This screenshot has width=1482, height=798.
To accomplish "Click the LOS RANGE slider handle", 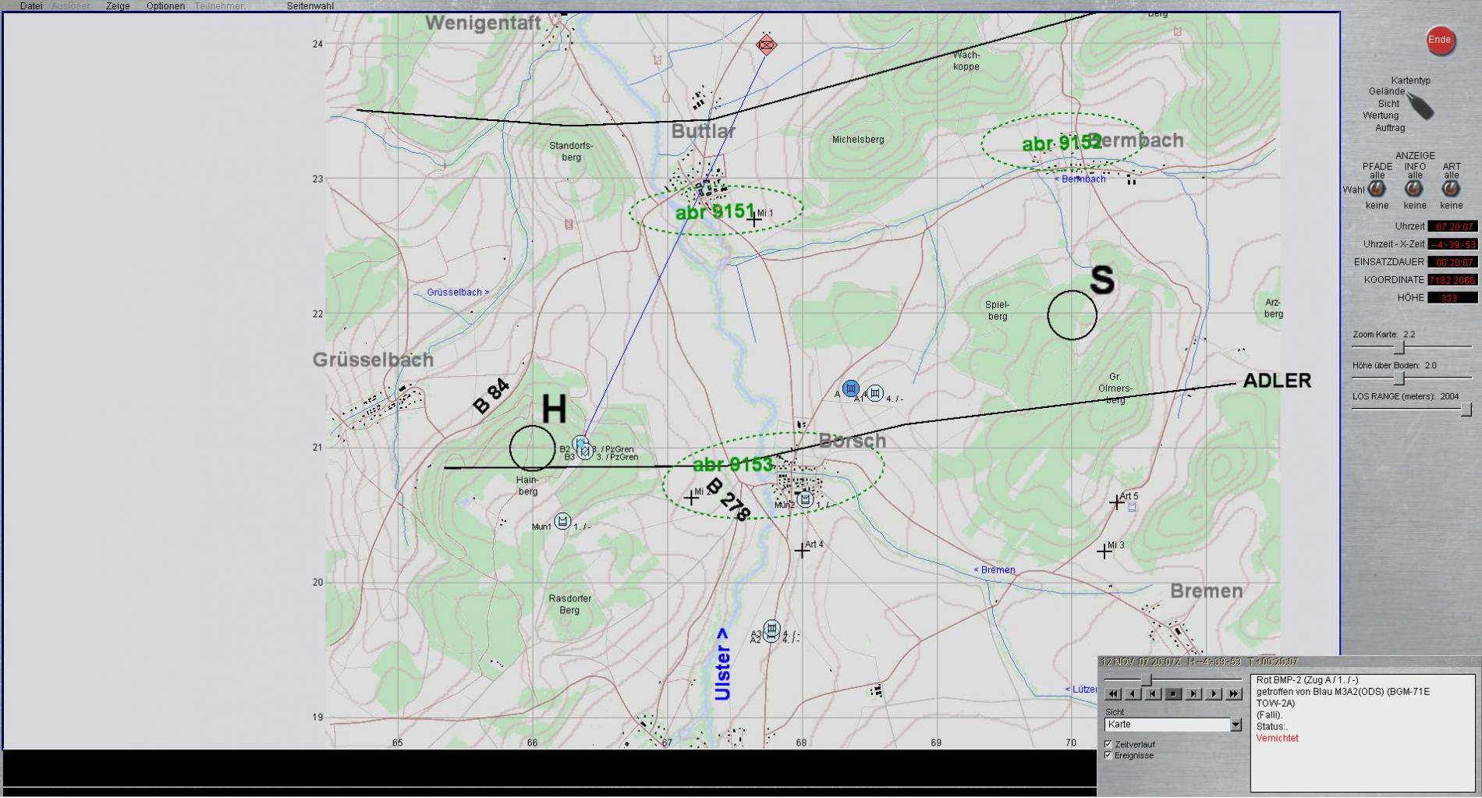I will [x=1466, y=410].
